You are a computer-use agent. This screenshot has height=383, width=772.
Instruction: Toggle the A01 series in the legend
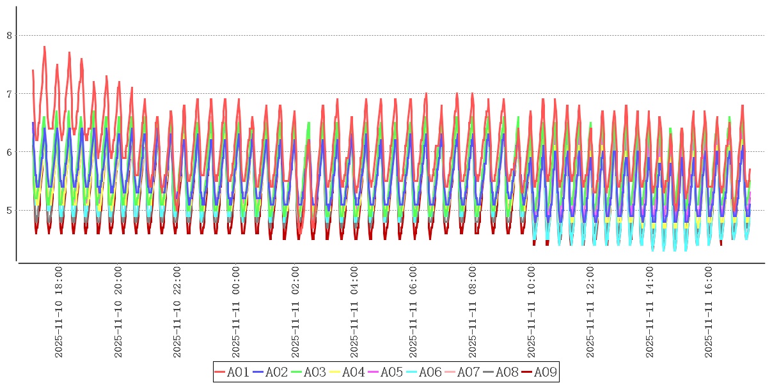click(232, 372)
